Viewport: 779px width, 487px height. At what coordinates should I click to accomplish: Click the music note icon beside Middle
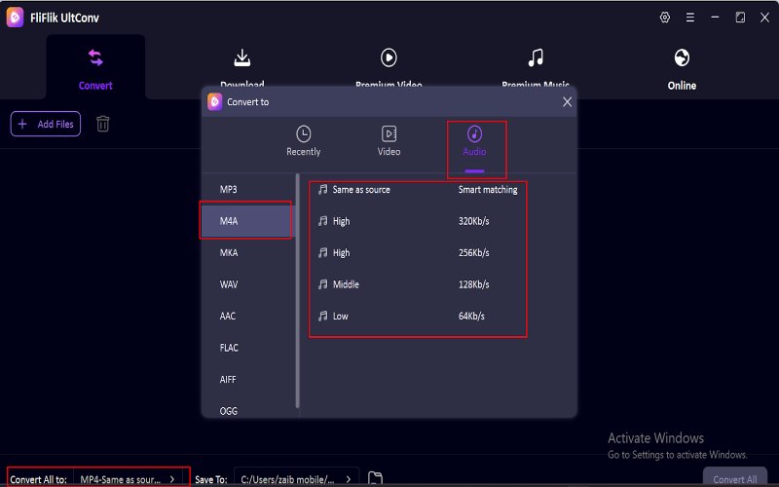point(323,284)
